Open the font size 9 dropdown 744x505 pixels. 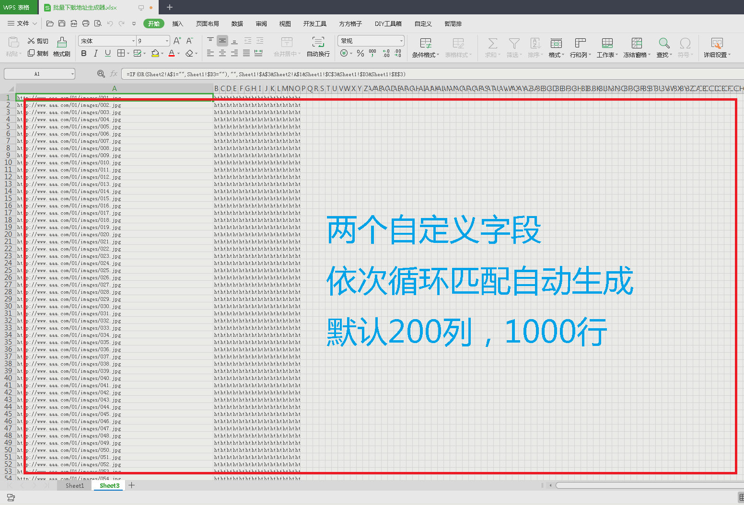167,41
